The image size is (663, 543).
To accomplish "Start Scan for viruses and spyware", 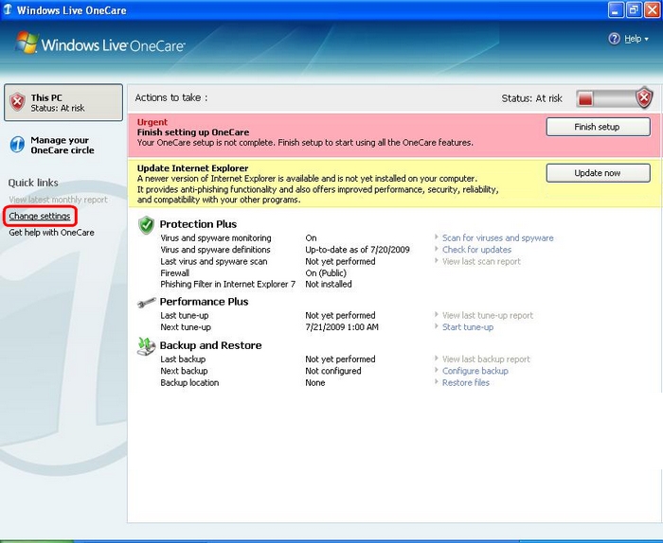I will tap(497, 237).
